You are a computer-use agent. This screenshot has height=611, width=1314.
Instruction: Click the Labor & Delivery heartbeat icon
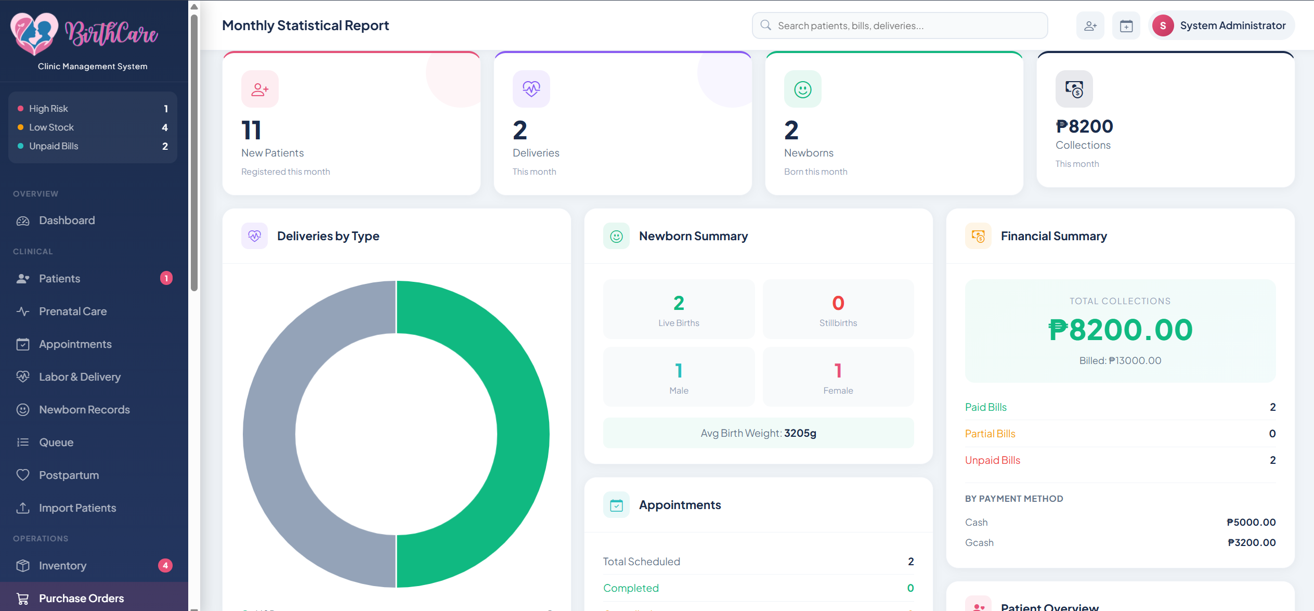pos(23,377)
